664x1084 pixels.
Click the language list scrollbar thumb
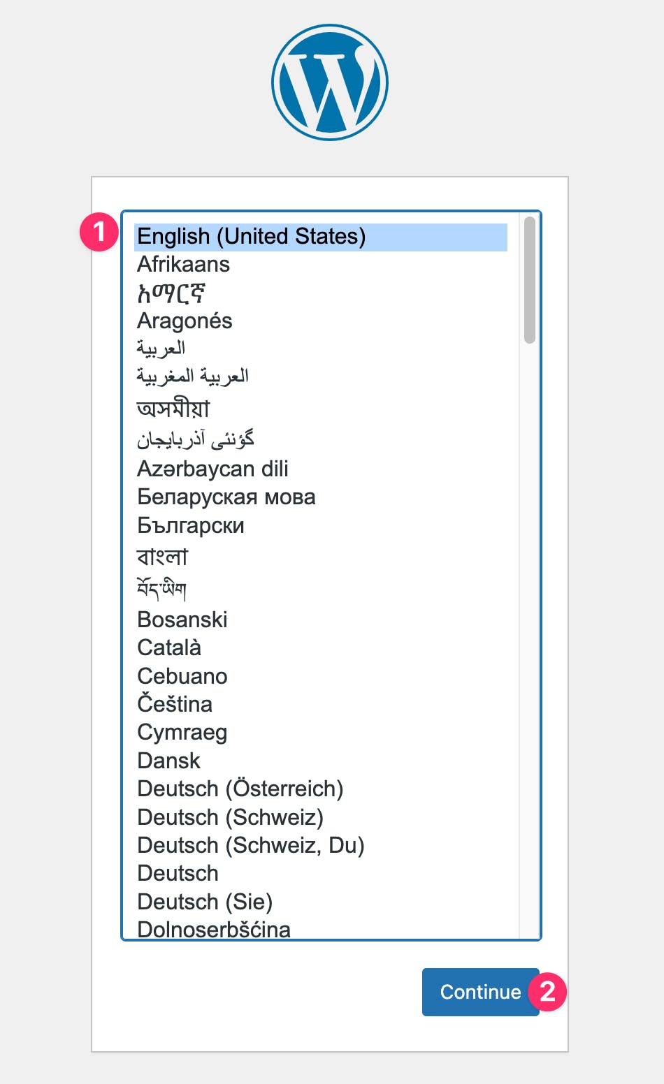530,279
